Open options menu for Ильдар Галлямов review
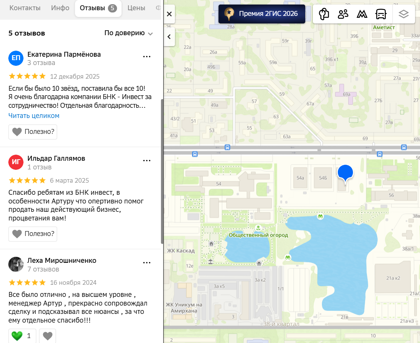The image size is (420, 343). pos(147,160)
